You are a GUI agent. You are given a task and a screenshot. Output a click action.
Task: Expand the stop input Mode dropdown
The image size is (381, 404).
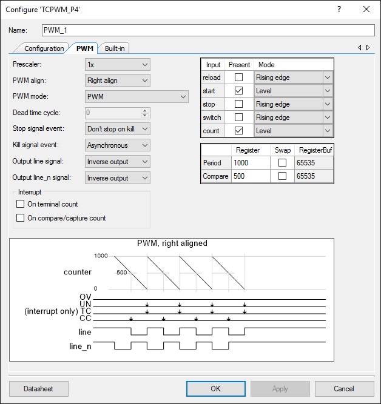click(328, 104)
